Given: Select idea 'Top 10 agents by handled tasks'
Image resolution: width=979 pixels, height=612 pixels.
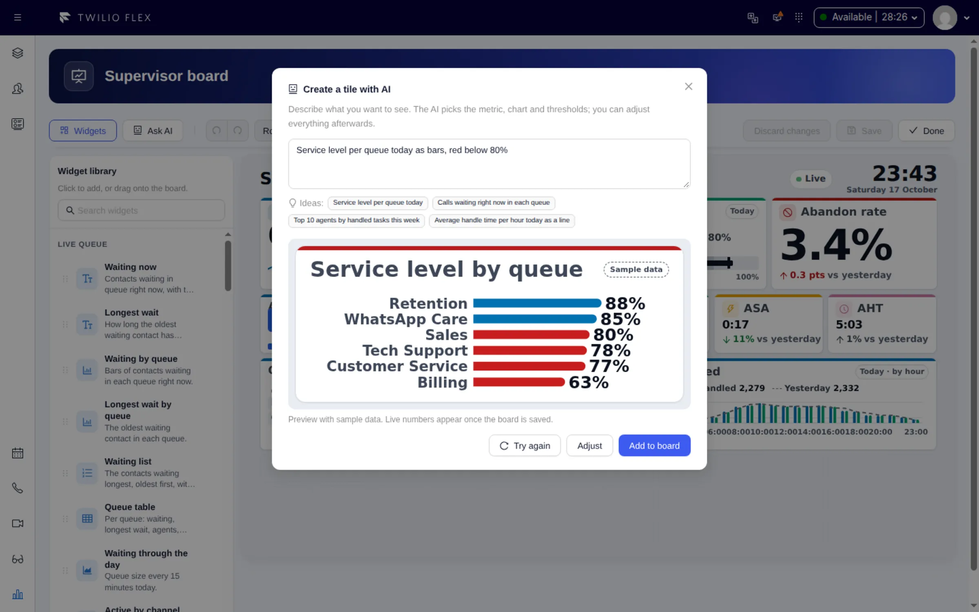Looking at the screenshot, I should [357, 220].
